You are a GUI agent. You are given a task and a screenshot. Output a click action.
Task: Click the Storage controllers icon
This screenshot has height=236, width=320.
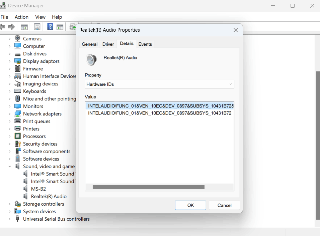click(x=17, y=204)
